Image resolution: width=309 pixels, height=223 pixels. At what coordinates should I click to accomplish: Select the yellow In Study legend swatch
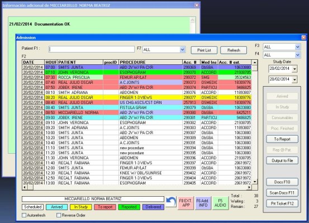point(81,207)
